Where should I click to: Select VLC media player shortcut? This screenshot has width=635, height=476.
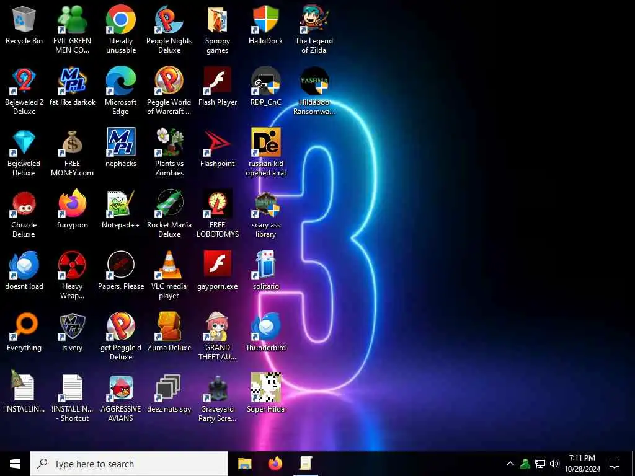(169, 265)
